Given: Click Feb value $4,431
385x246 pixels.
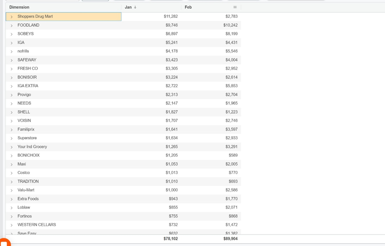Looking at the screenshot, I should (231, 43).
